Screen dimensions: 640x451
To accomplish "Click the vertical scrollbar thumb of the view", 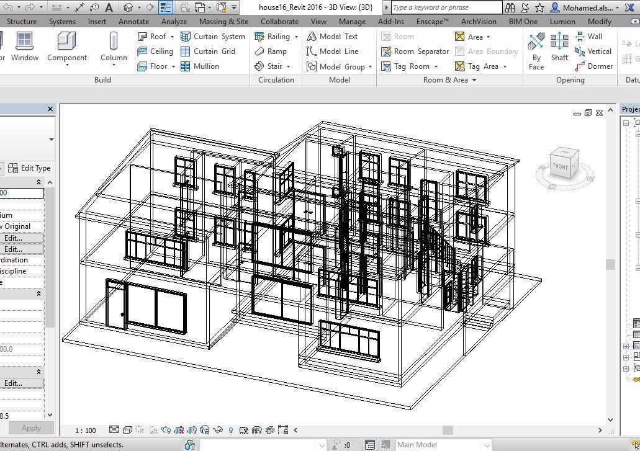I will click(x=610, y=264).
